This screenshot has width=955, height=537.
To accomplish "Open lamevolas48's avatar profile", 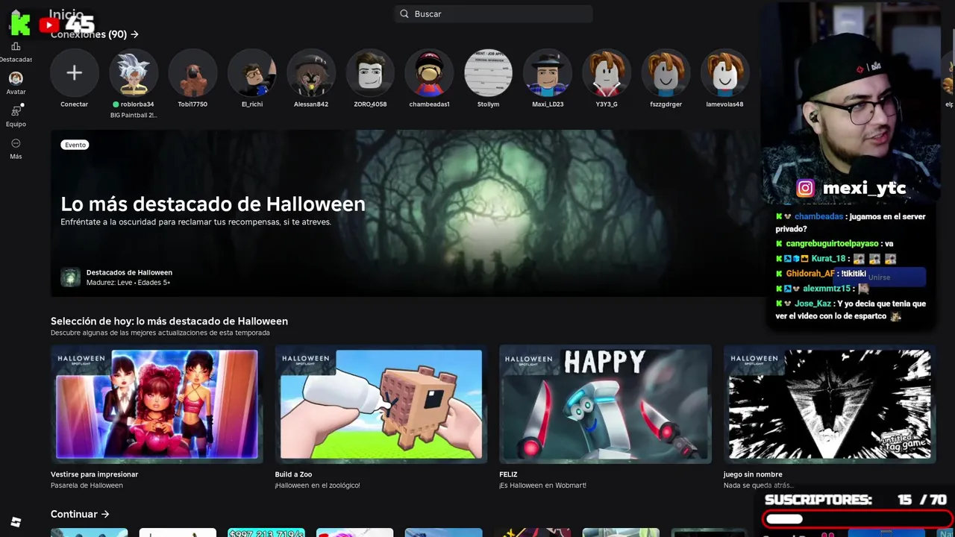I will (724, 73).
